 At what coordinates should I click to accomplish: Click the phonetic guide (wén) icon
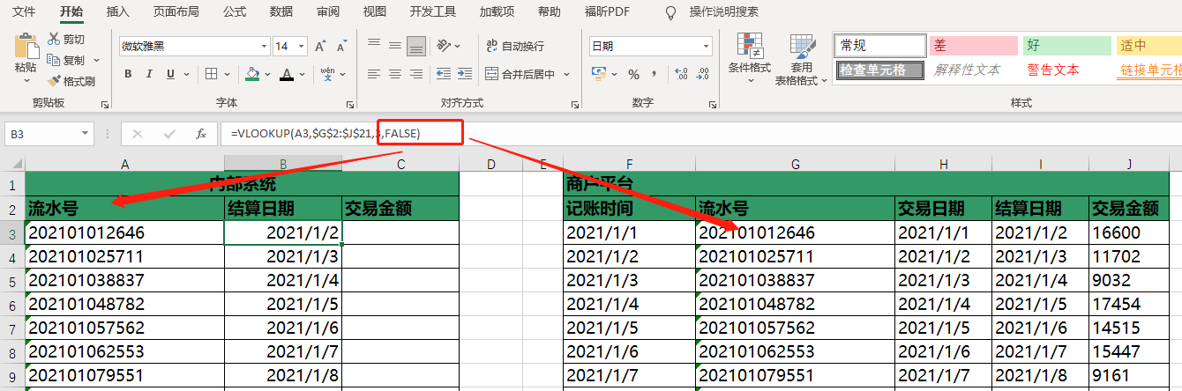327,74
